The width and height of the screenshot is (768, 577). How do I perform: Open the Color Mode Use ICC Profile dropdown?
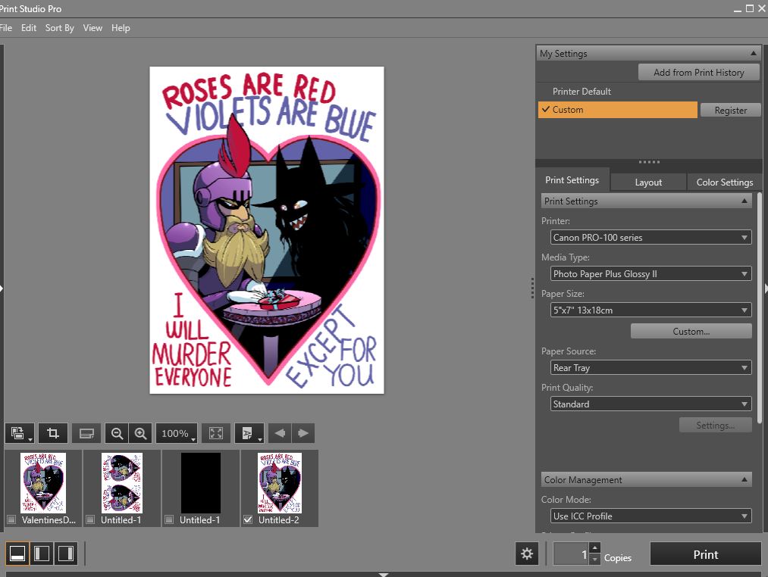pyautogui.click(x=651, y=516)
